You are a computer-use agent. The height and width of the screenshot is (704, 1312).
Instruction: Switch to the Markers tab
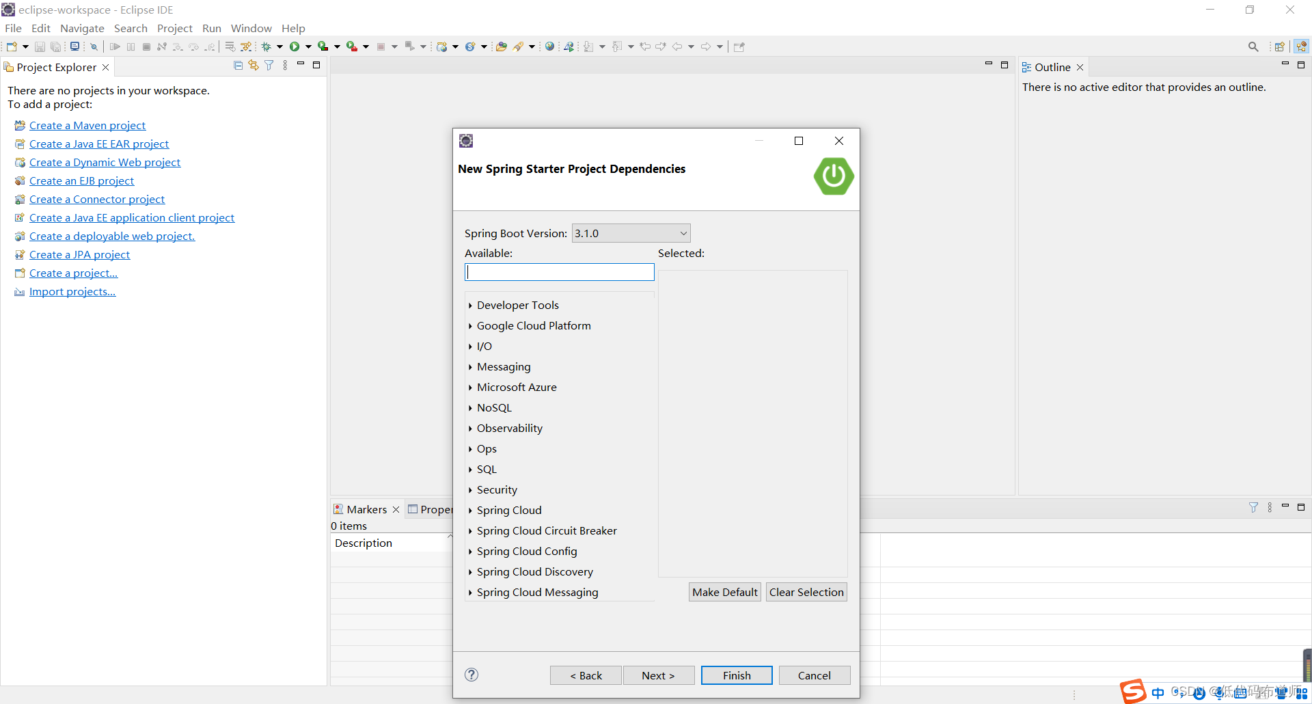[x=366, y=509]
